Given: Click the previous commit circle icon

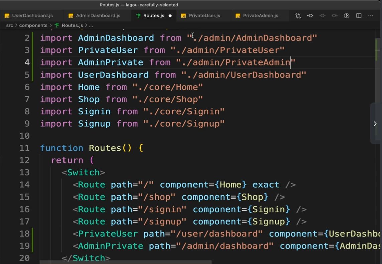Looking at the screenshot, I should tap(322, 16).
